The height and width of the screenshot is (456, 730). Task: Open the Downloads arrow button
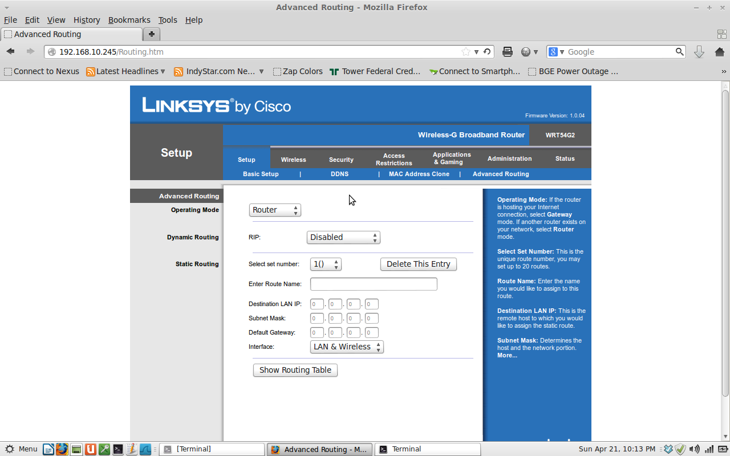coord(699,52)
